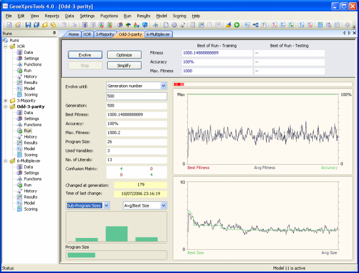This screenshot has width=359, height=273.
Task: Click the tab strip right scroll arrow
Action: point(349,33)
